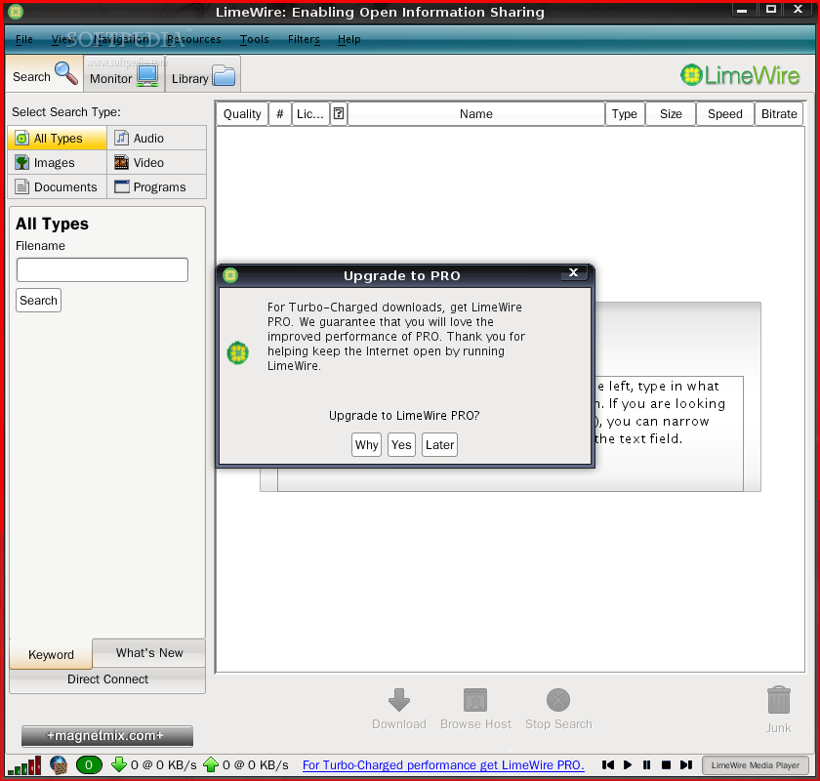Sort results by Bitrate column
820x781 pixels.
coord(779,114)
